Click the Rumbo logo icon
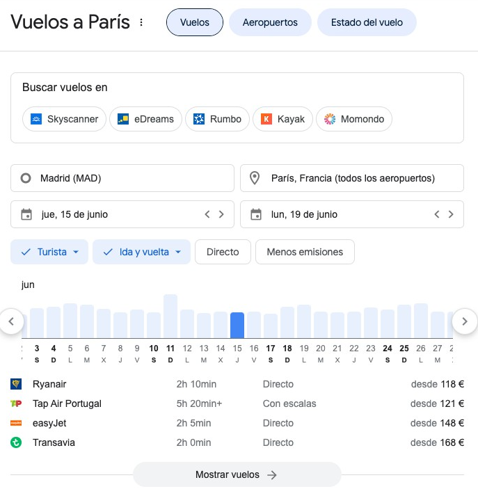478x496 pixels. 199,119
